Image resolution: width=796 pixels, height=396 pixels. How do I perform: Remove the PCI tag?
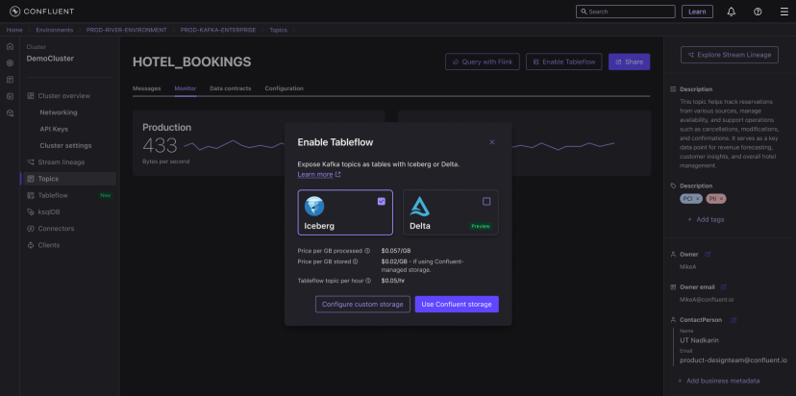698,199
